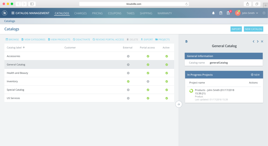Open the notifications bell
The width and height of the screenshot is (268, 146).
click(x=213, y=13)
